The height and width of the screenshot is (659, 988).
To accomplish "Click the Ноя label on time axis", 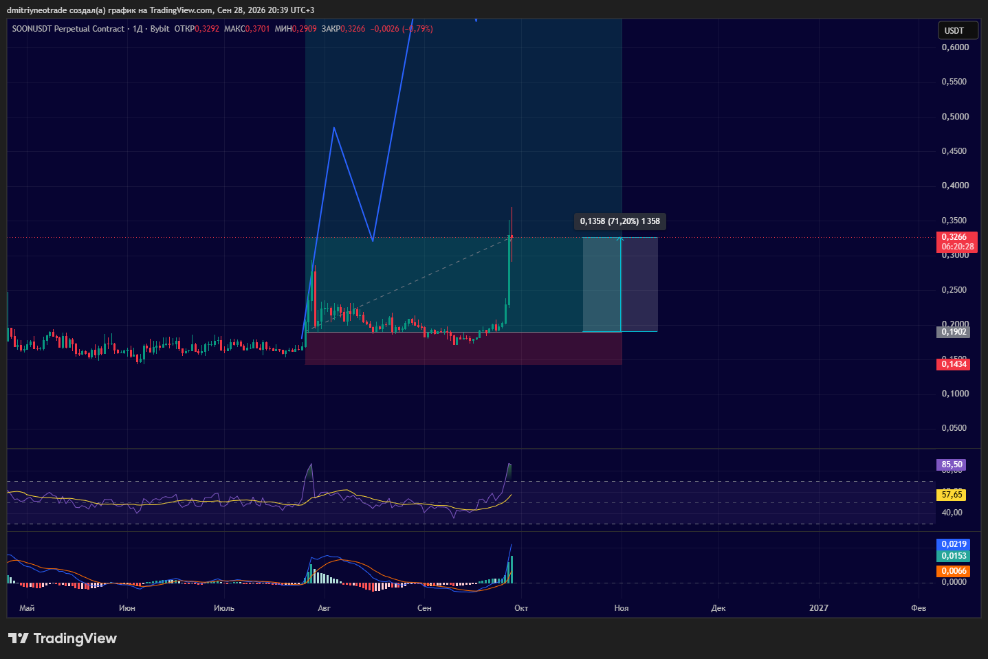I will [x=622, y=608].
